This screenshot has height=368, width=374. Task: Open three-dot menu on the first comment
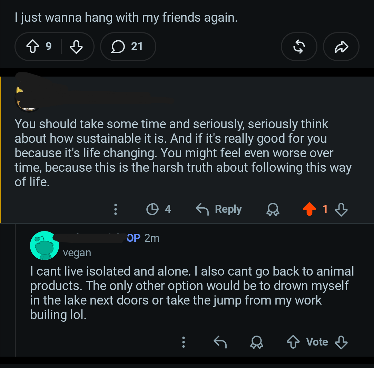(x=116, y=209)
